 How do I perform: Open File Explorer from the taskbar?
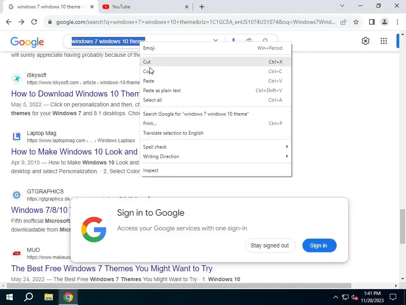48,297
